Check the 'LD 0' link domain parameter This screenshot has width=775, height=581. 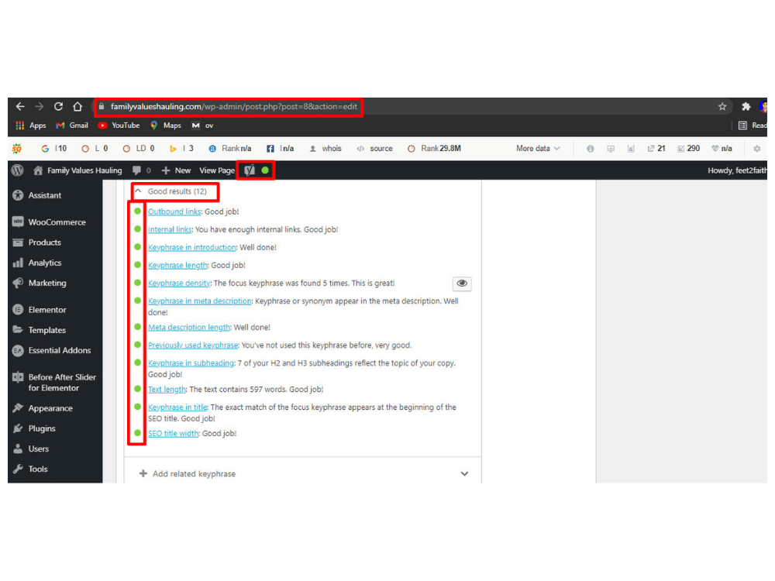139,148
